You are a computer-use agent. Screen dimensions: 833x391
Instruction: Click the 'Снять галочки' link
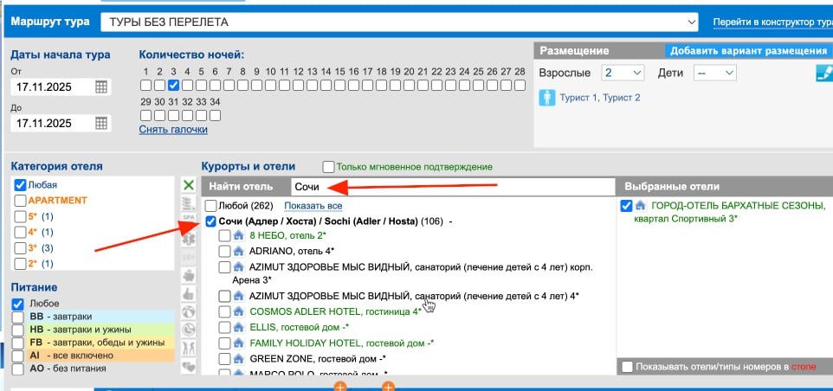pyautogui.click(x=174, y=130)
